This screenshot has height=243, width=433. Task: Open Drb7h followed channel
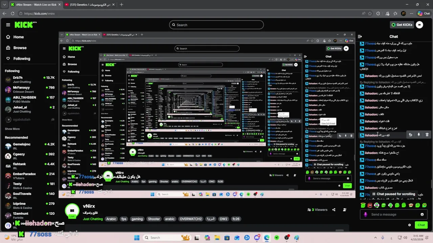coord(30,80)
